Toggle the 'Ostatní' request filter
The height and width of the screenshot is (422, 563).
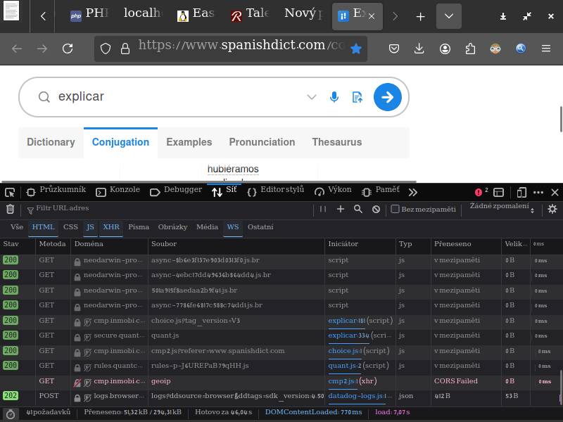pos(260,227)
